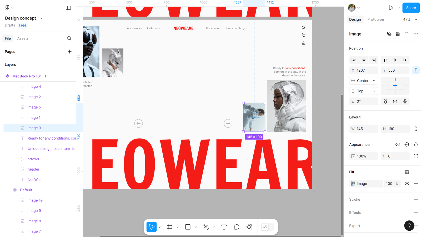Click the crop image icon

point(407,34)
